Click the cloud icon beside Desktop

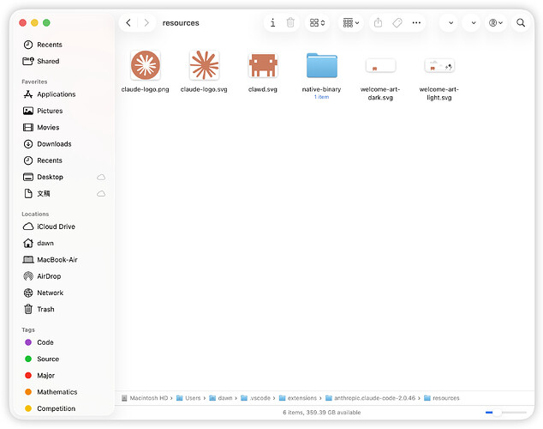(x=101, y=178)
